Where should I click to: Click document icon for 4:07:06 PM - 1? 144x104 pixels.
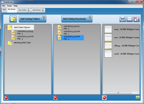pyautogui.click(x=59, y=32)
